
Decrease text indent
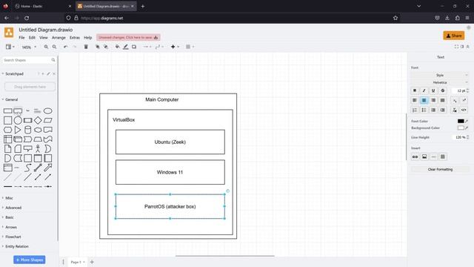pos(433,110)
